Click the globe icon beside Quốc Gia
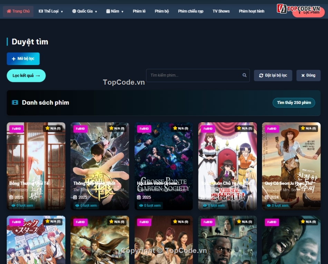 click(x=74, y=11)
